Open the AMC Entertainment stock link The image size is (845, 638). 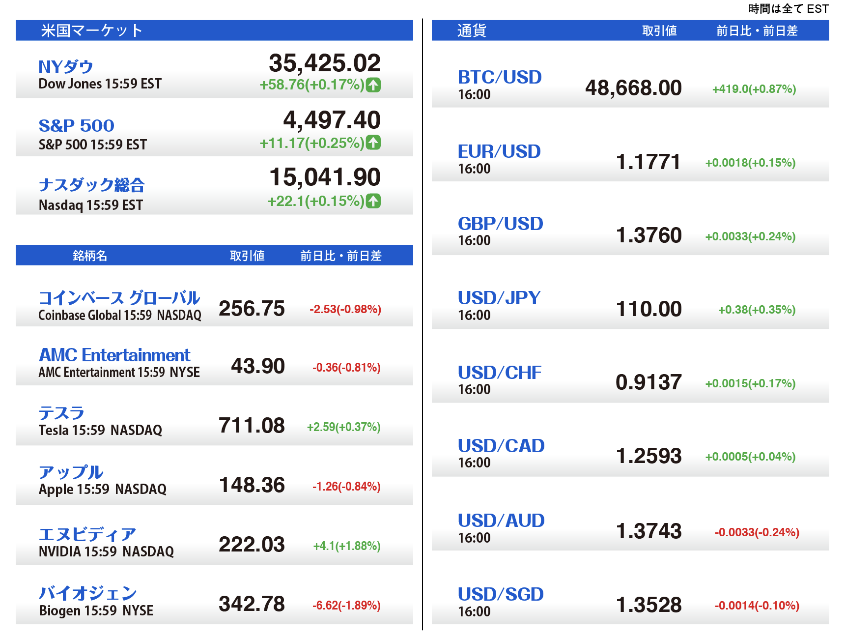[114, 355]
